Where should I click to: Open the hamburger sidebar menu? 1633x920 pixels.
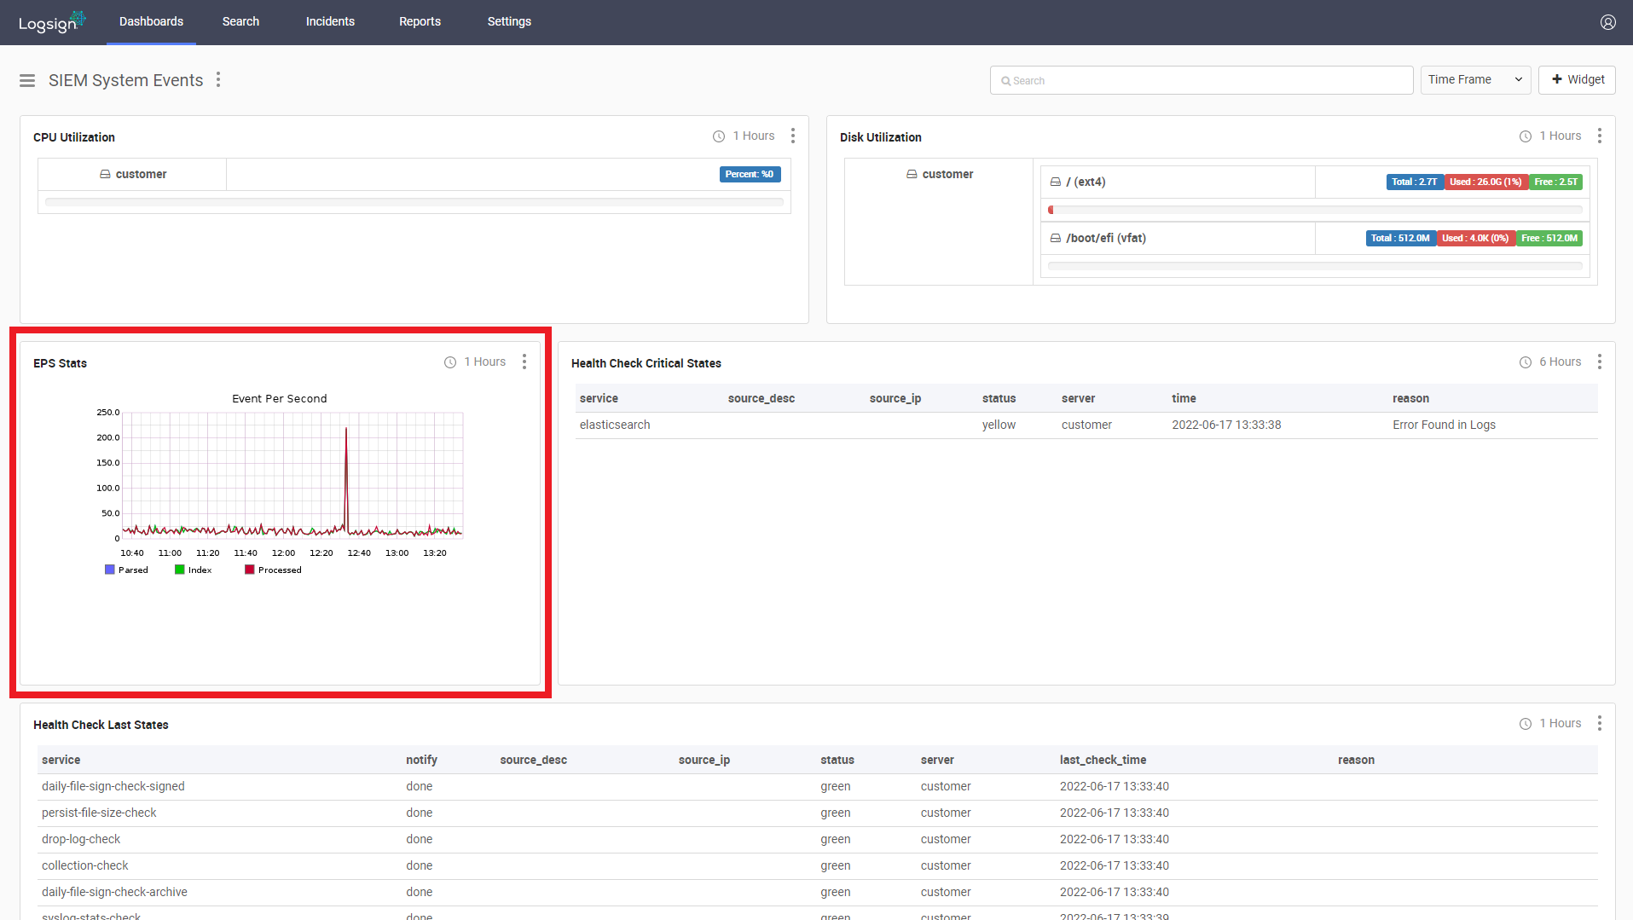tap(27, 80)
